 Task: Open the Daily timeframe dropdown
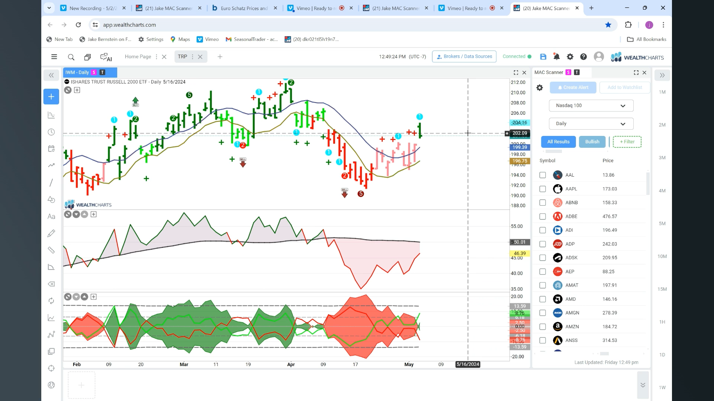[591, 124]
